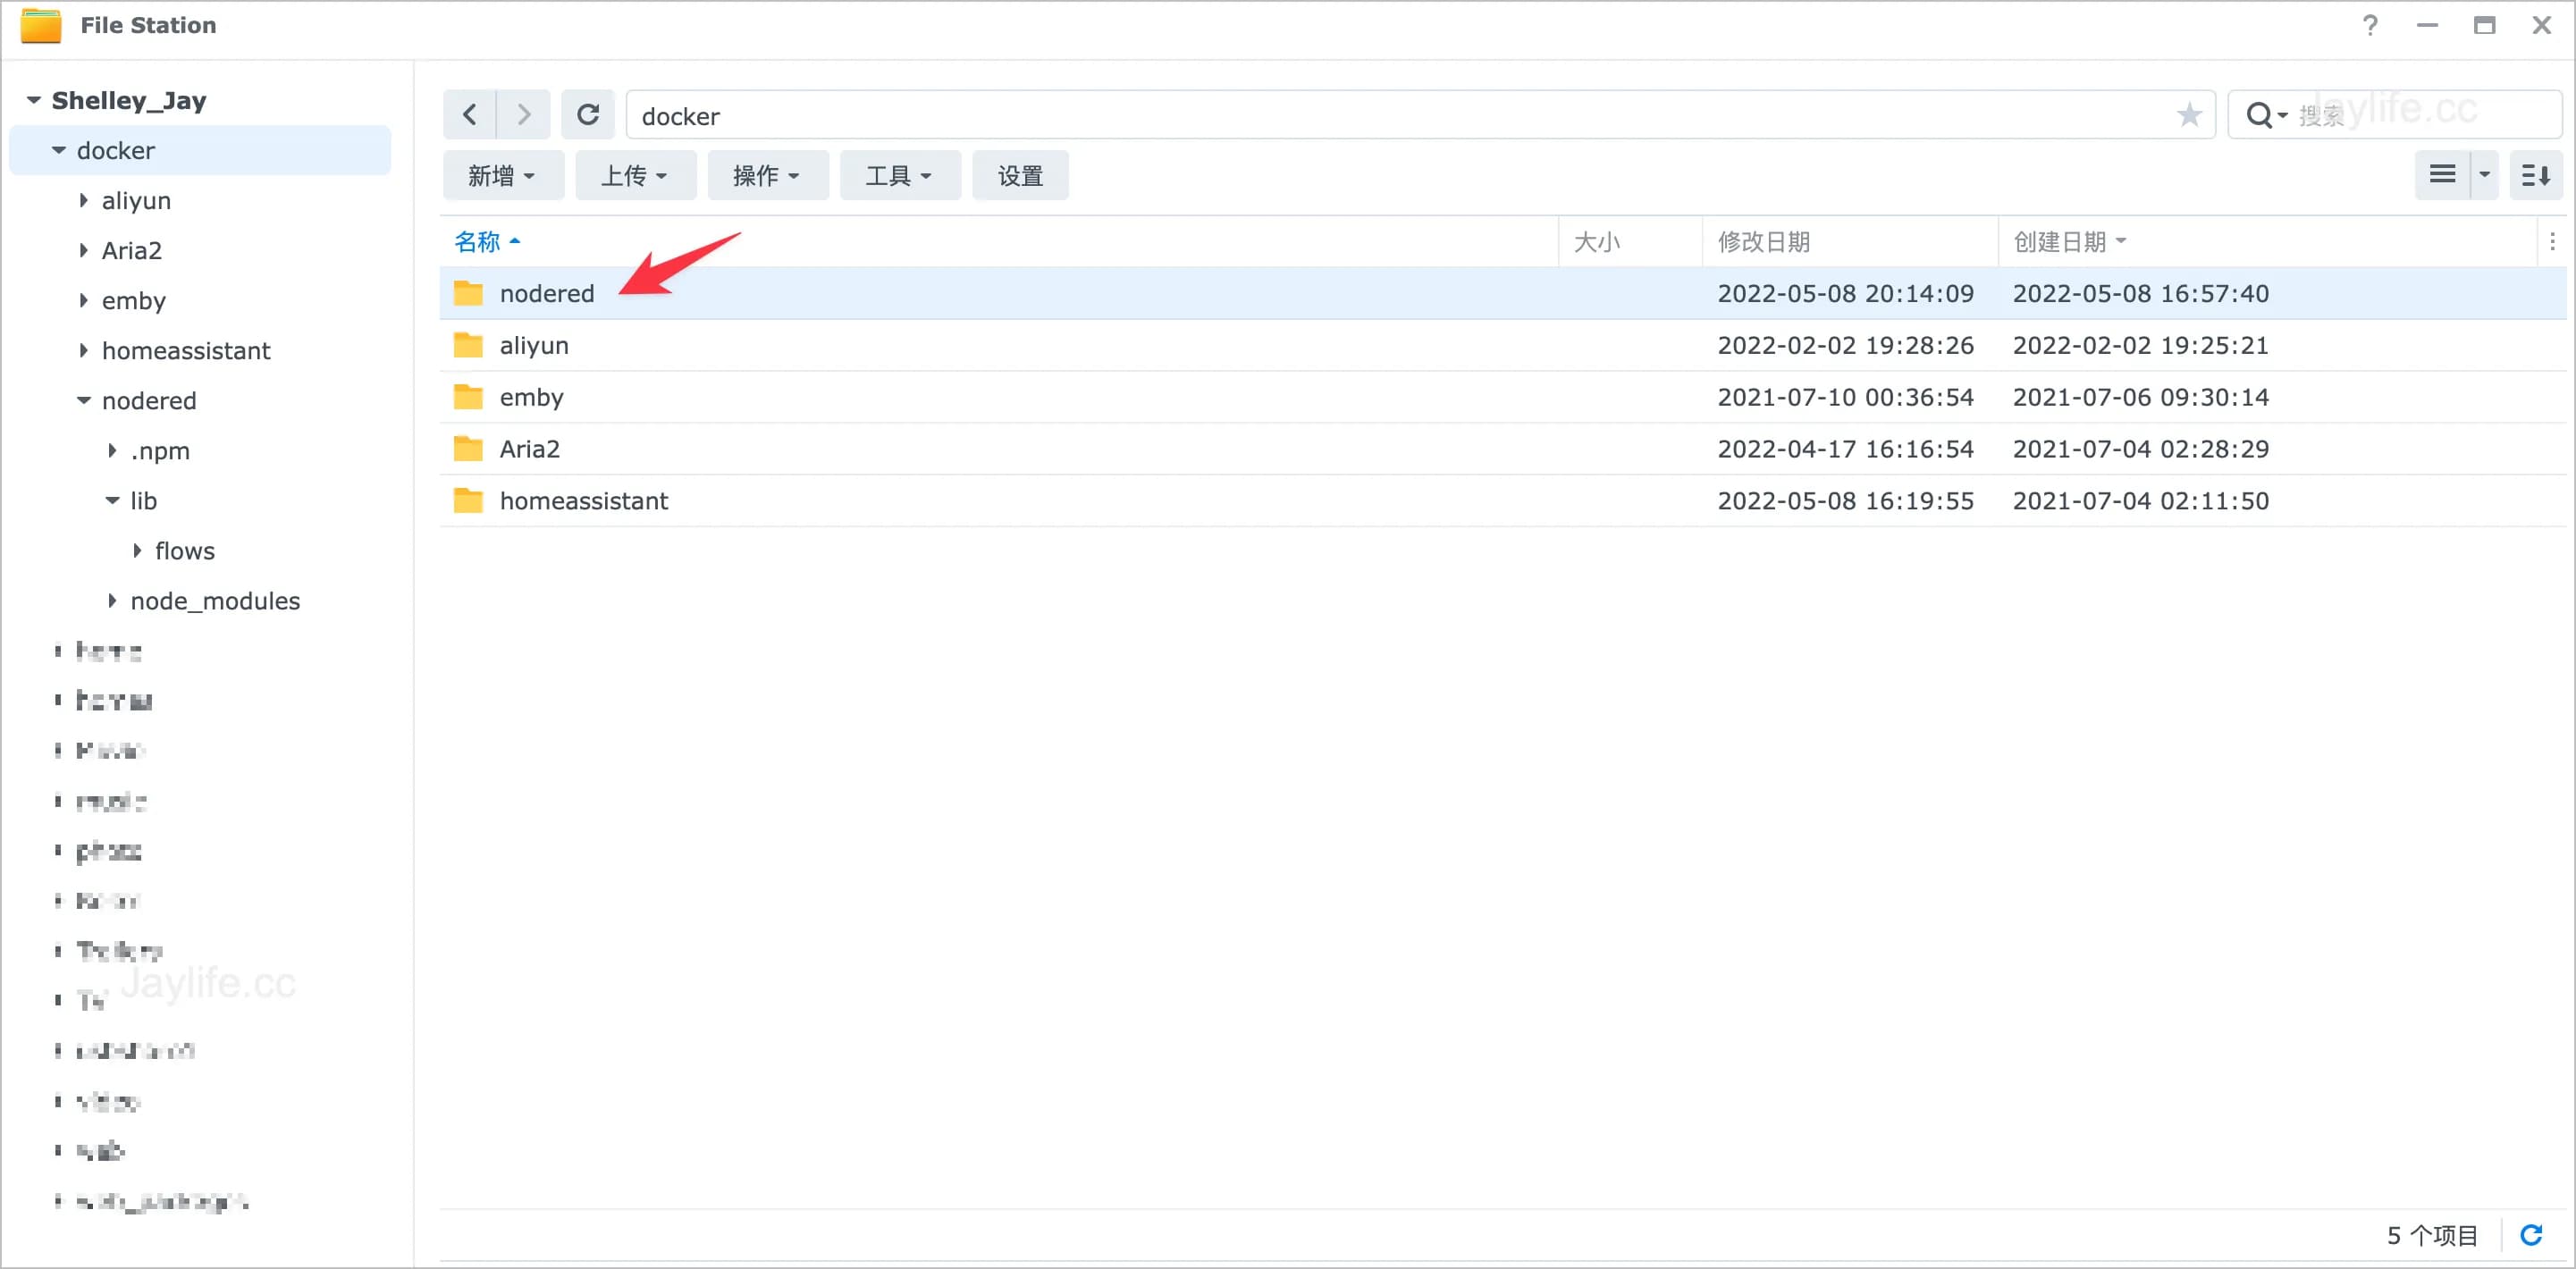The image size is (2576, 1269).
Task: Open the 新增 dropdown menu
Action: tap(503, 174)
